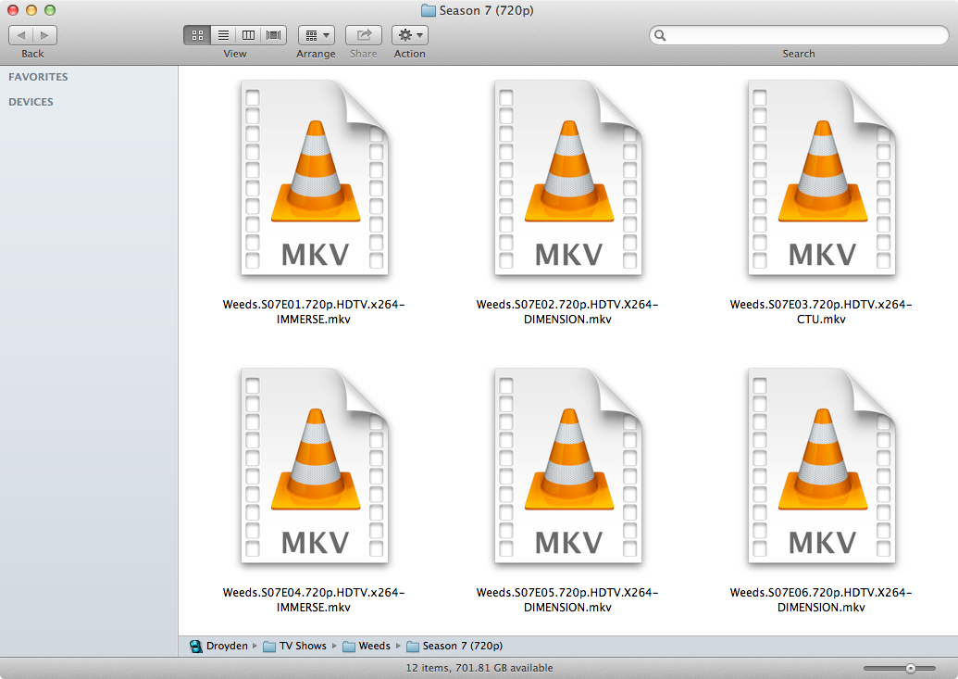Zoom the window with green button
958x679 pixels.
[50, 10]
